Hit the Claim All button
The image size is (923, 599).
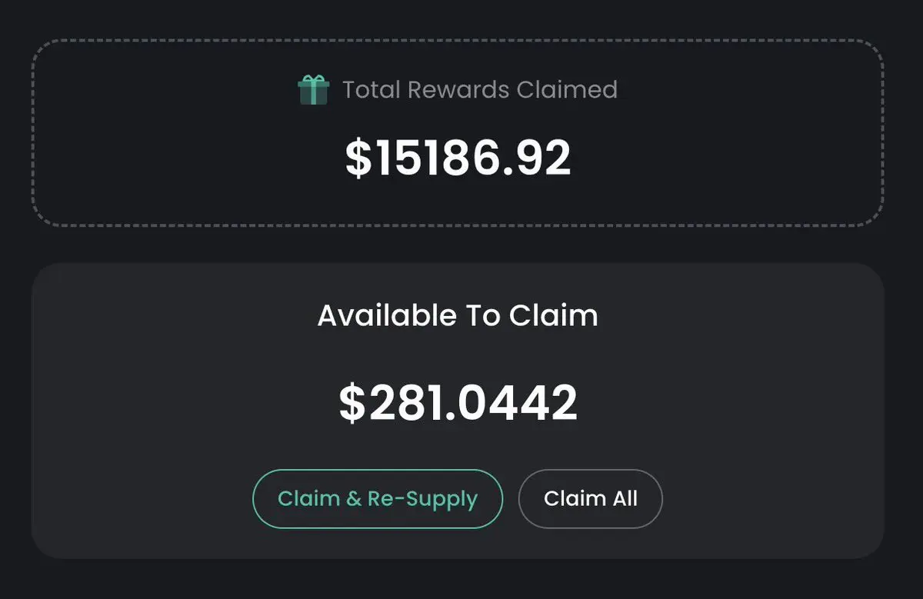591,498
